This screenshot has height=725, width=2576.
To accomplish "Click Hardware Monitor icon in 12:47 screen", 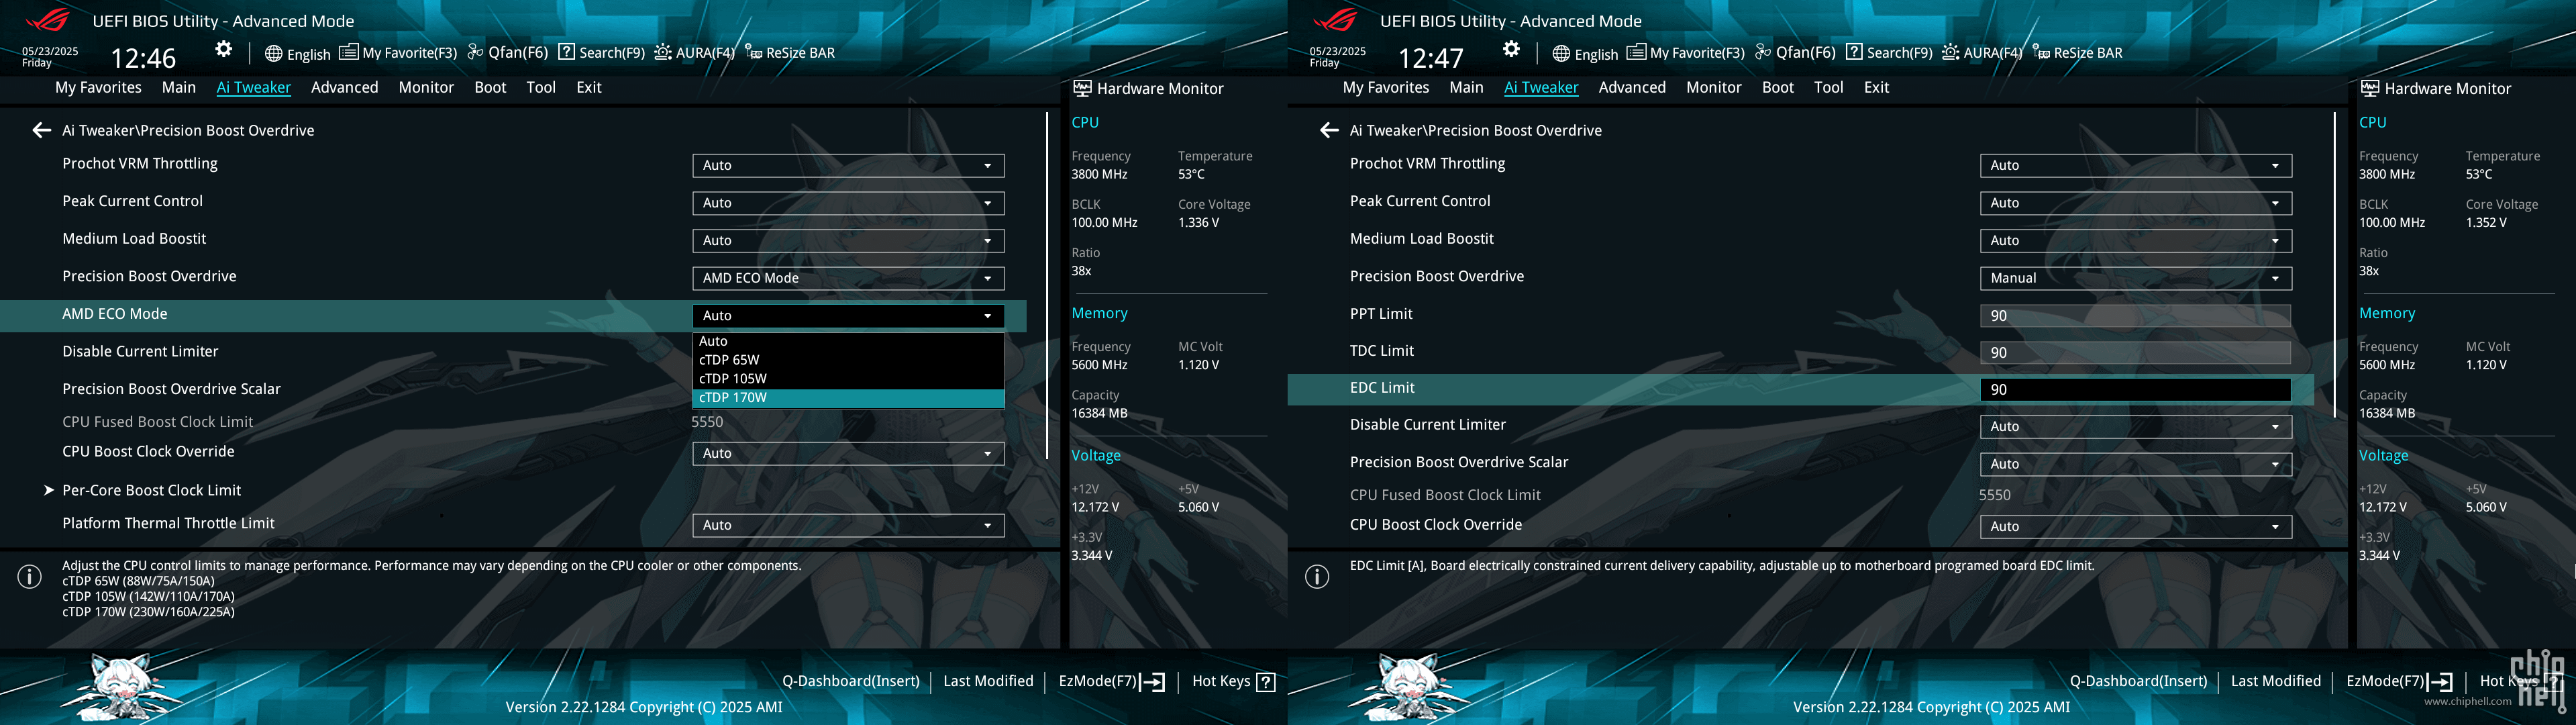I will tap(2370, 88).
